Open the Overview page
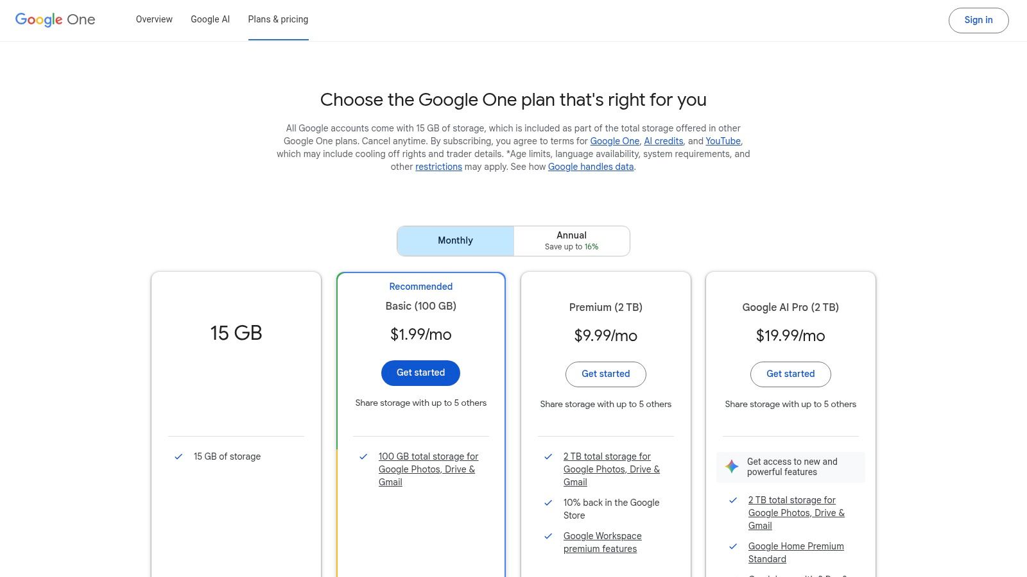 click(x=153, y=19)
